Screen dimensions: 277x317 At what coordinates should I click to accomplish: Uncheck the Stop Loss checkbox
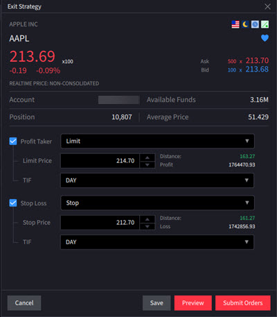click(x=13, y=203)
